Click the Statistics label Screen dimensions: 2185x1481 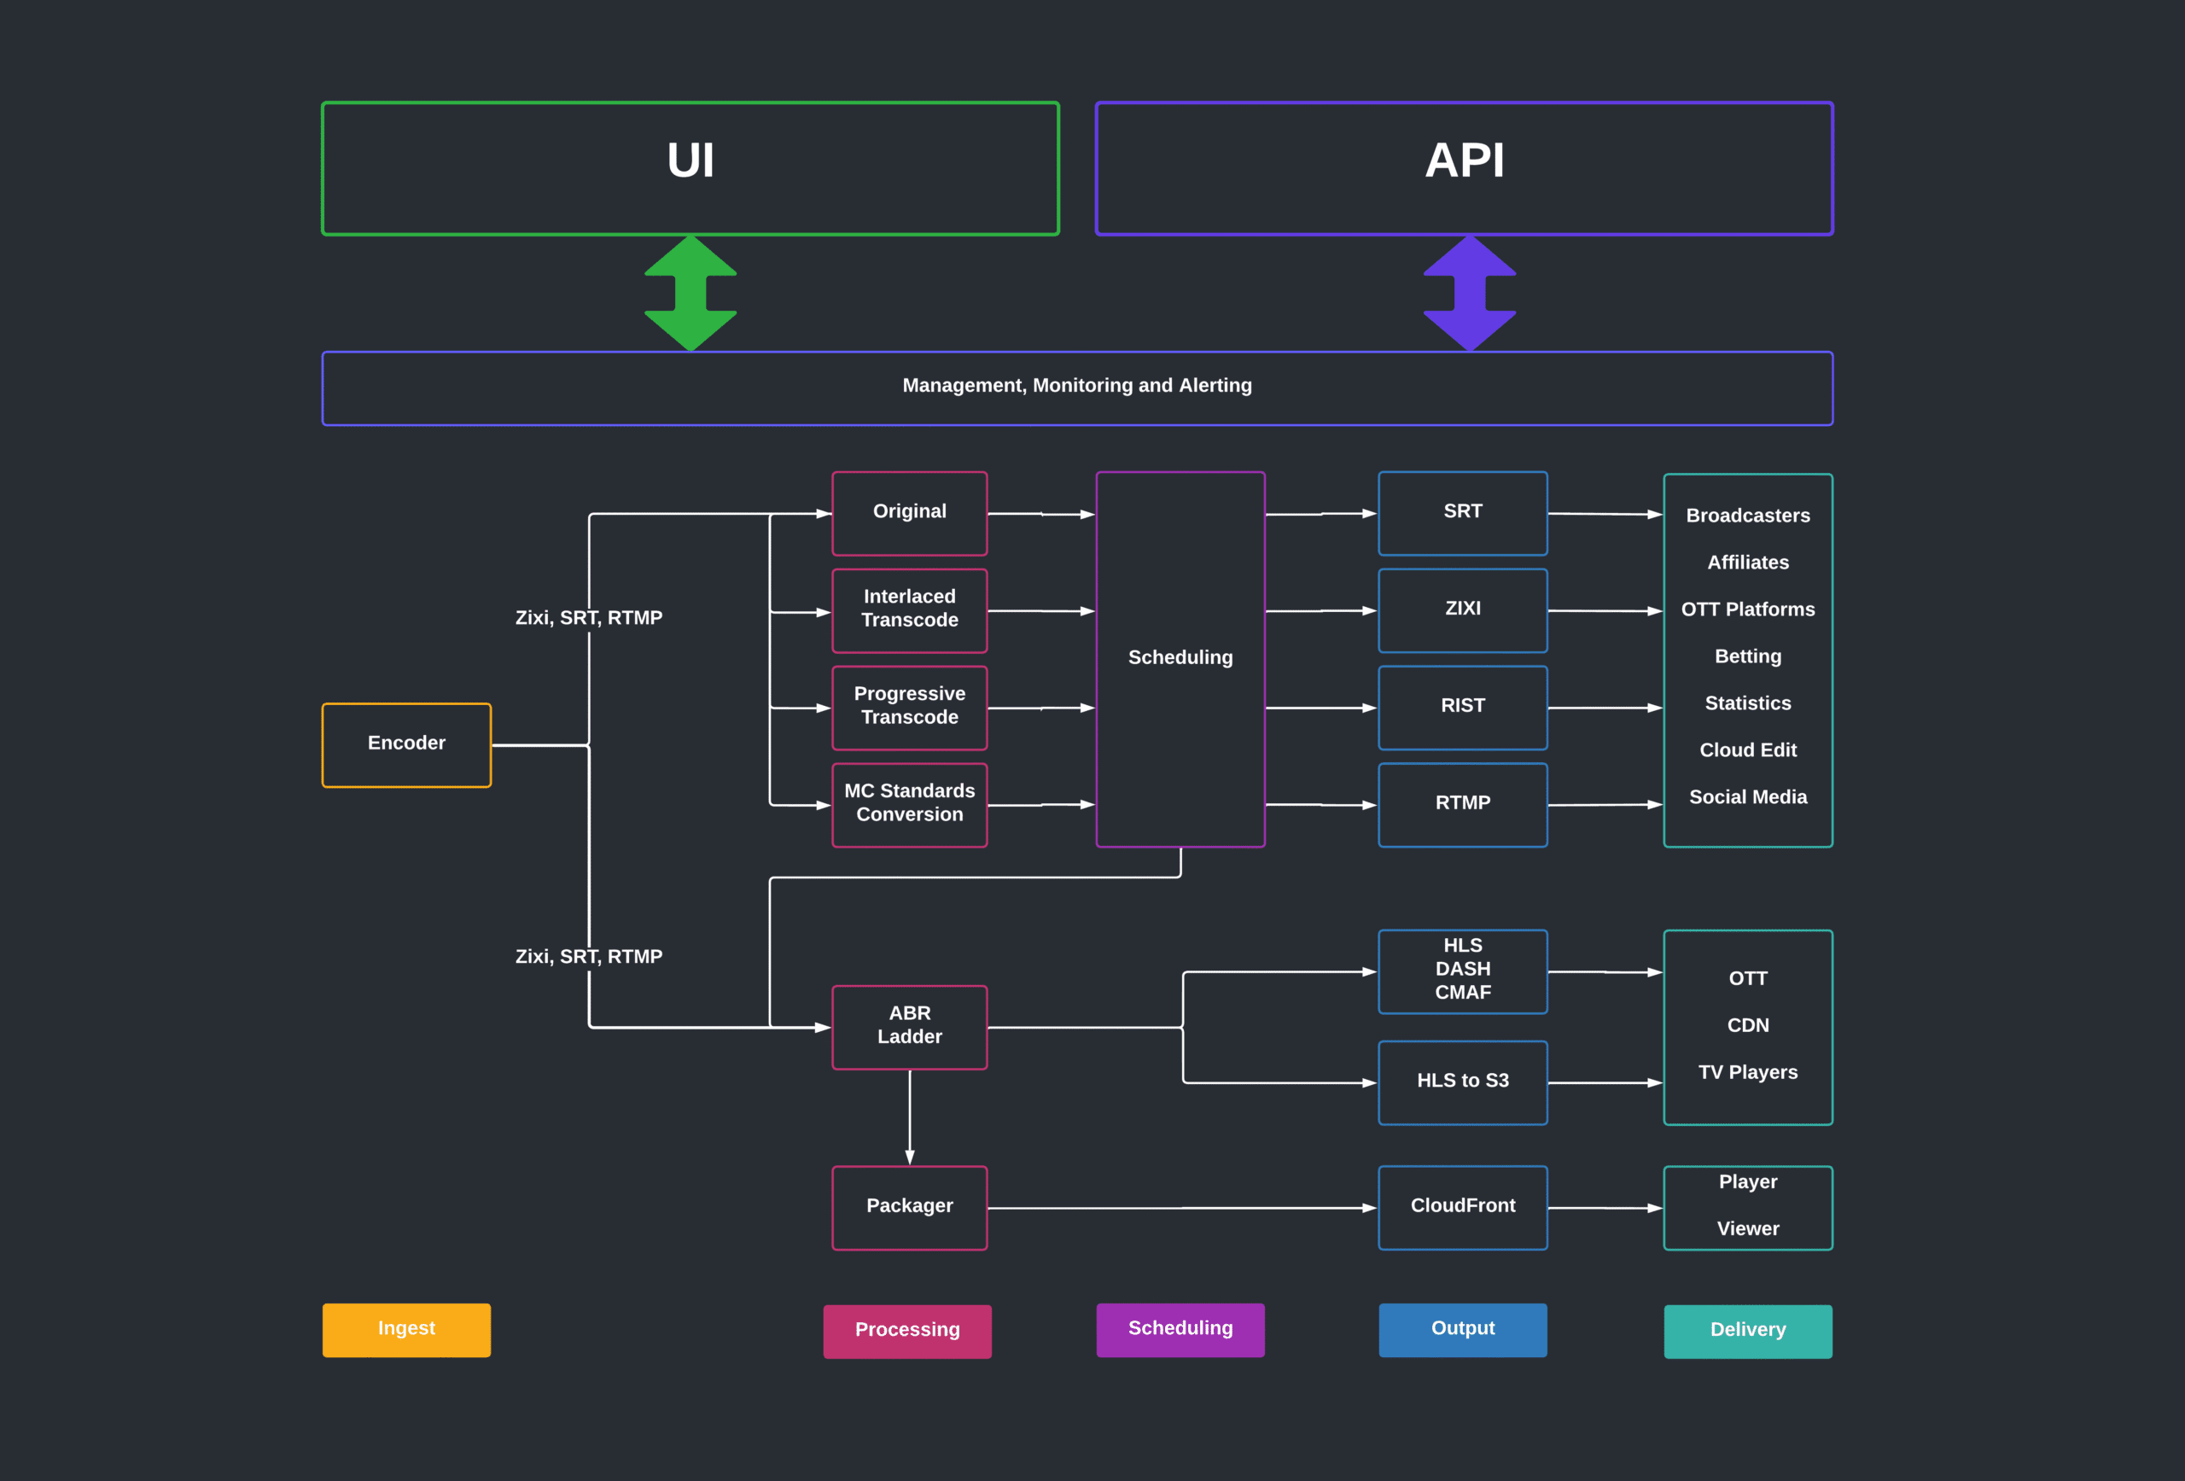[x=1748, y=703]
